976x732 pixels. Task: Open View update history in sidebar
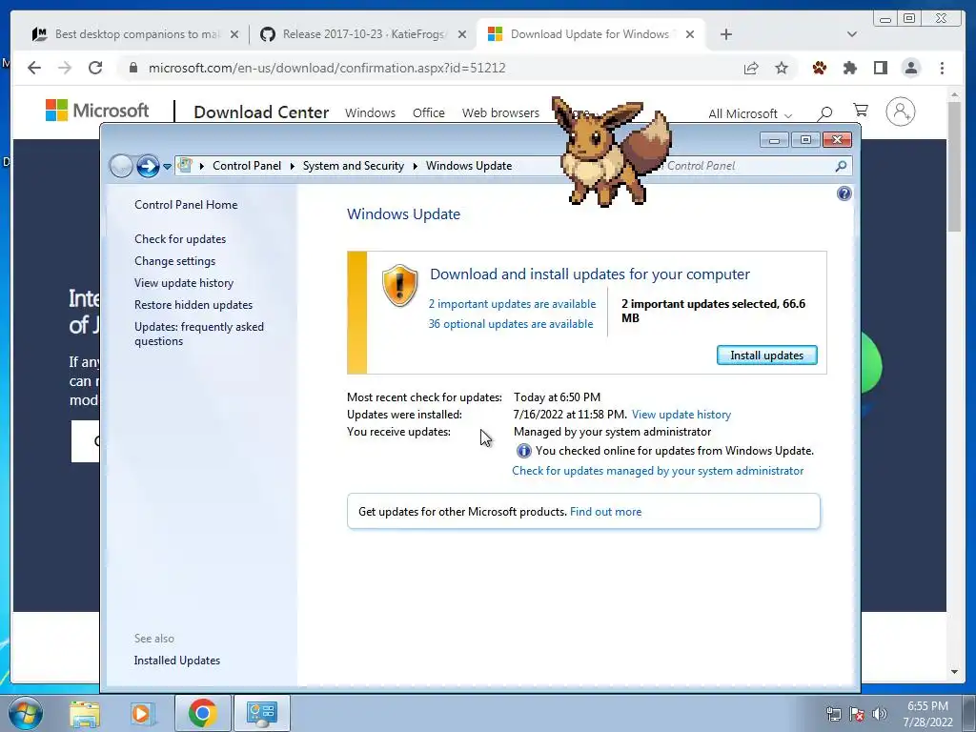tap(184, 282)
